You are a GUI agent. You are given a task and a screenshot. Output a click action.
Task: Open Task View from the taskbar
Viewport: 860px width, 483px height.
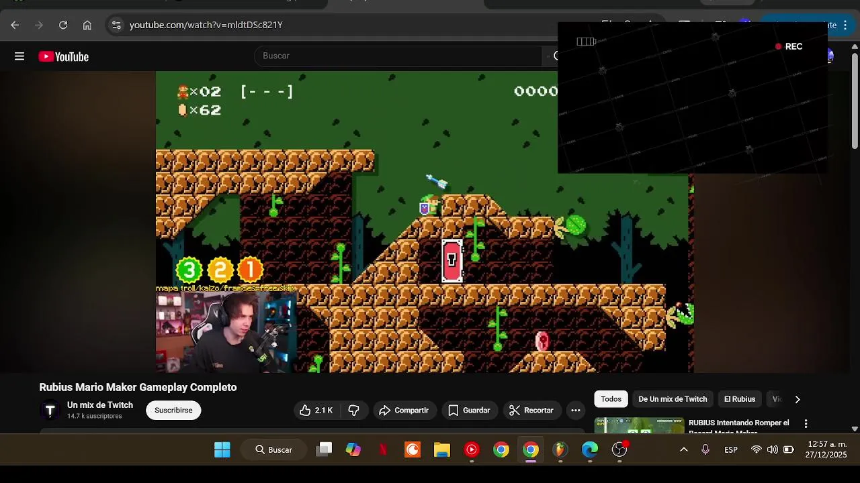point(325,449)
